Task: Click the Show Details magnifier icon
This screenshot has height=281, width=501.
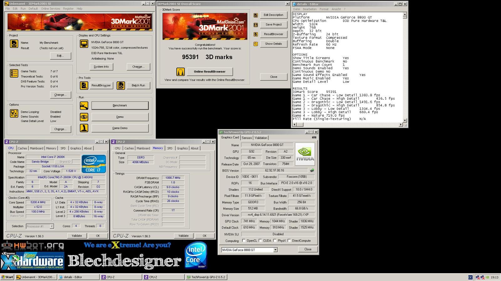Action: 256,44
